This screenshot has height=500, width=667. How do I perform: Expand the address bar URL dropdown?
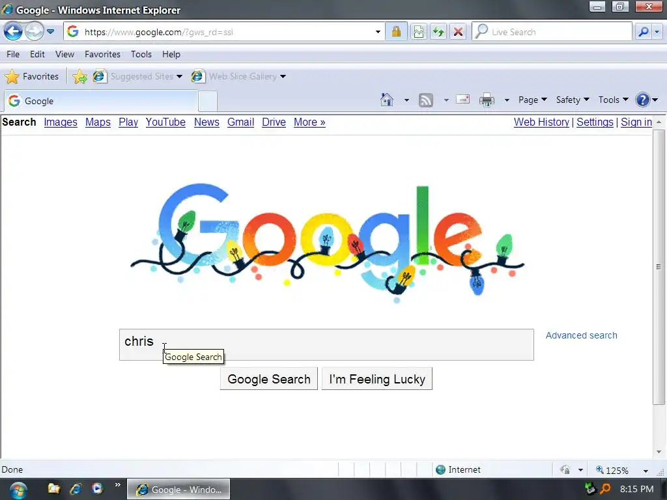coord(378,32)
